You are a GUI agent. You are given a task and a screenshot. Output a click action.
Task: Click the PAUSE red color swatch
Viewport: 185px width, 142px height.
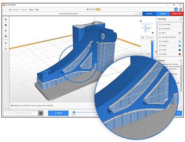tap(180, 54)
